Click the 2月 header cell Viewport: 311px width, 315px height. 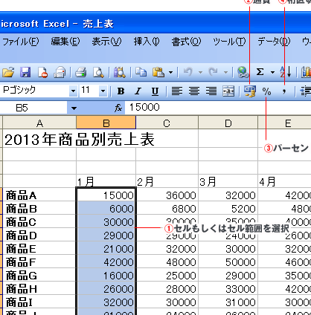click(x=167, y=181)
